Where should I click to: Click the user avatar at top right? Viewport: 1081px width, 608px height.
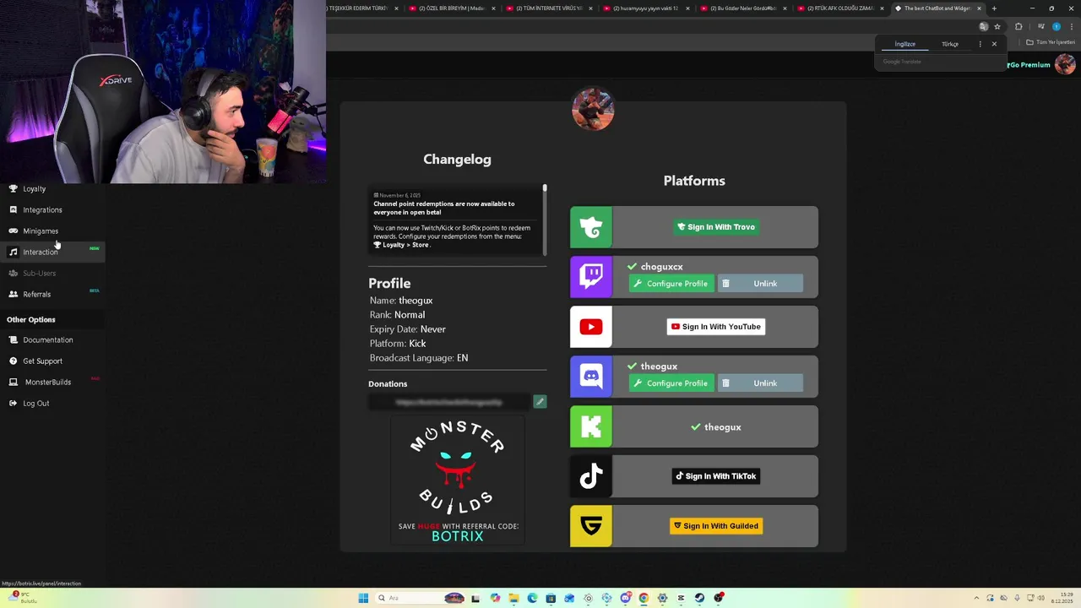pyautogui.click(x=1065, y=64)
